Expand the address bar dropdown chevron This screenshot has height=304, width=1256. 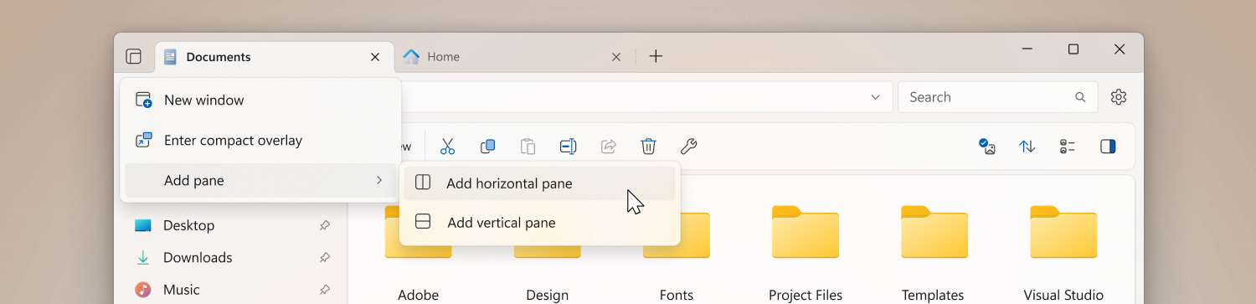876,97
